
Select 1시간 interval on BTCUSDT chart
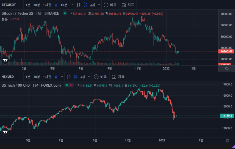47,5
